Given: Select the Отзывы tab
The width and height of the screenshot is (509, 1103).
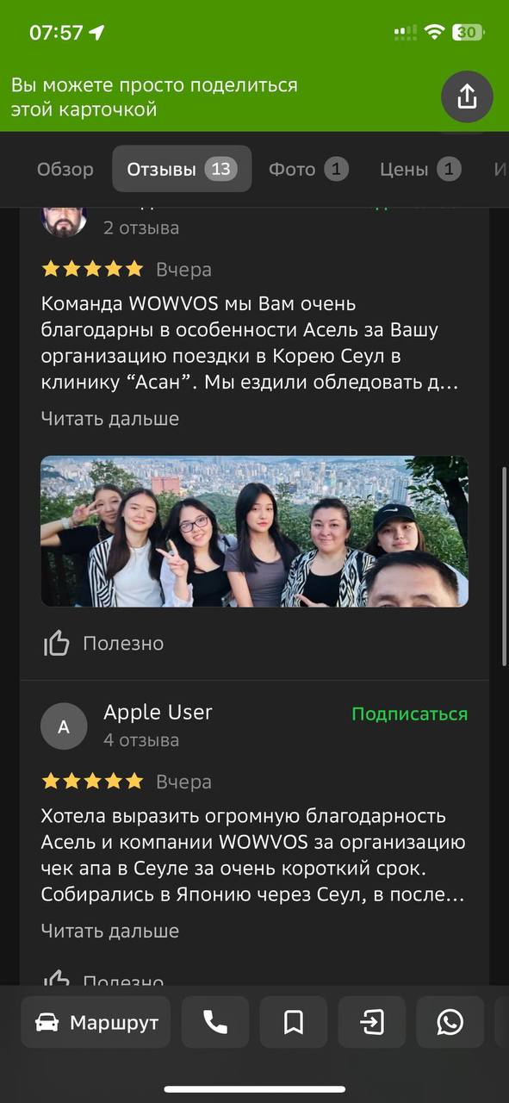Looking at the screenshot, I should pyautogui.click(x=182, y=169).
